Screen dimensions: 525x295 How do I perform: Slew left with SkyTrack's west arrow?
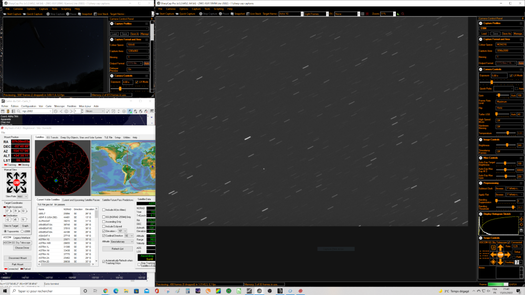coord(9,182)
